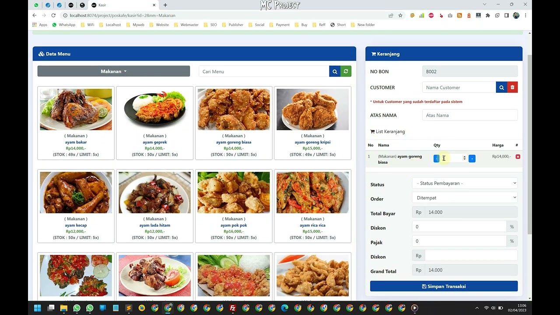560x315 pixels.
Task: Focus the Cari Menu search field
Action: click(x=264, y=71)
